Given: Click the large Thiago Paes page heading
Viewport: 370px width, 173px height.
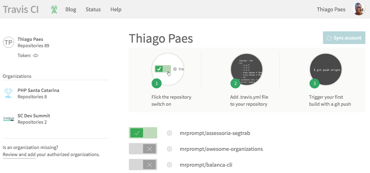Looking at the screenshot, I should [x=161, y=38].
